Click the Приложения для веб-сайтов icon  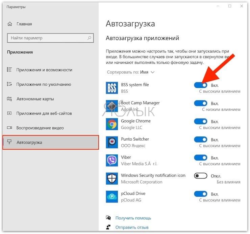tap(9, 113)
